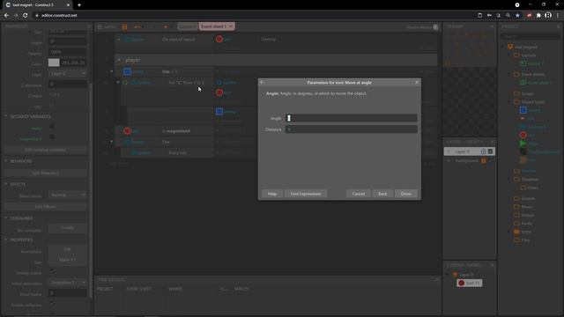Toggle the magnetised instance variable checkbox
Screen dimensions: 564x317
point(52,137)
